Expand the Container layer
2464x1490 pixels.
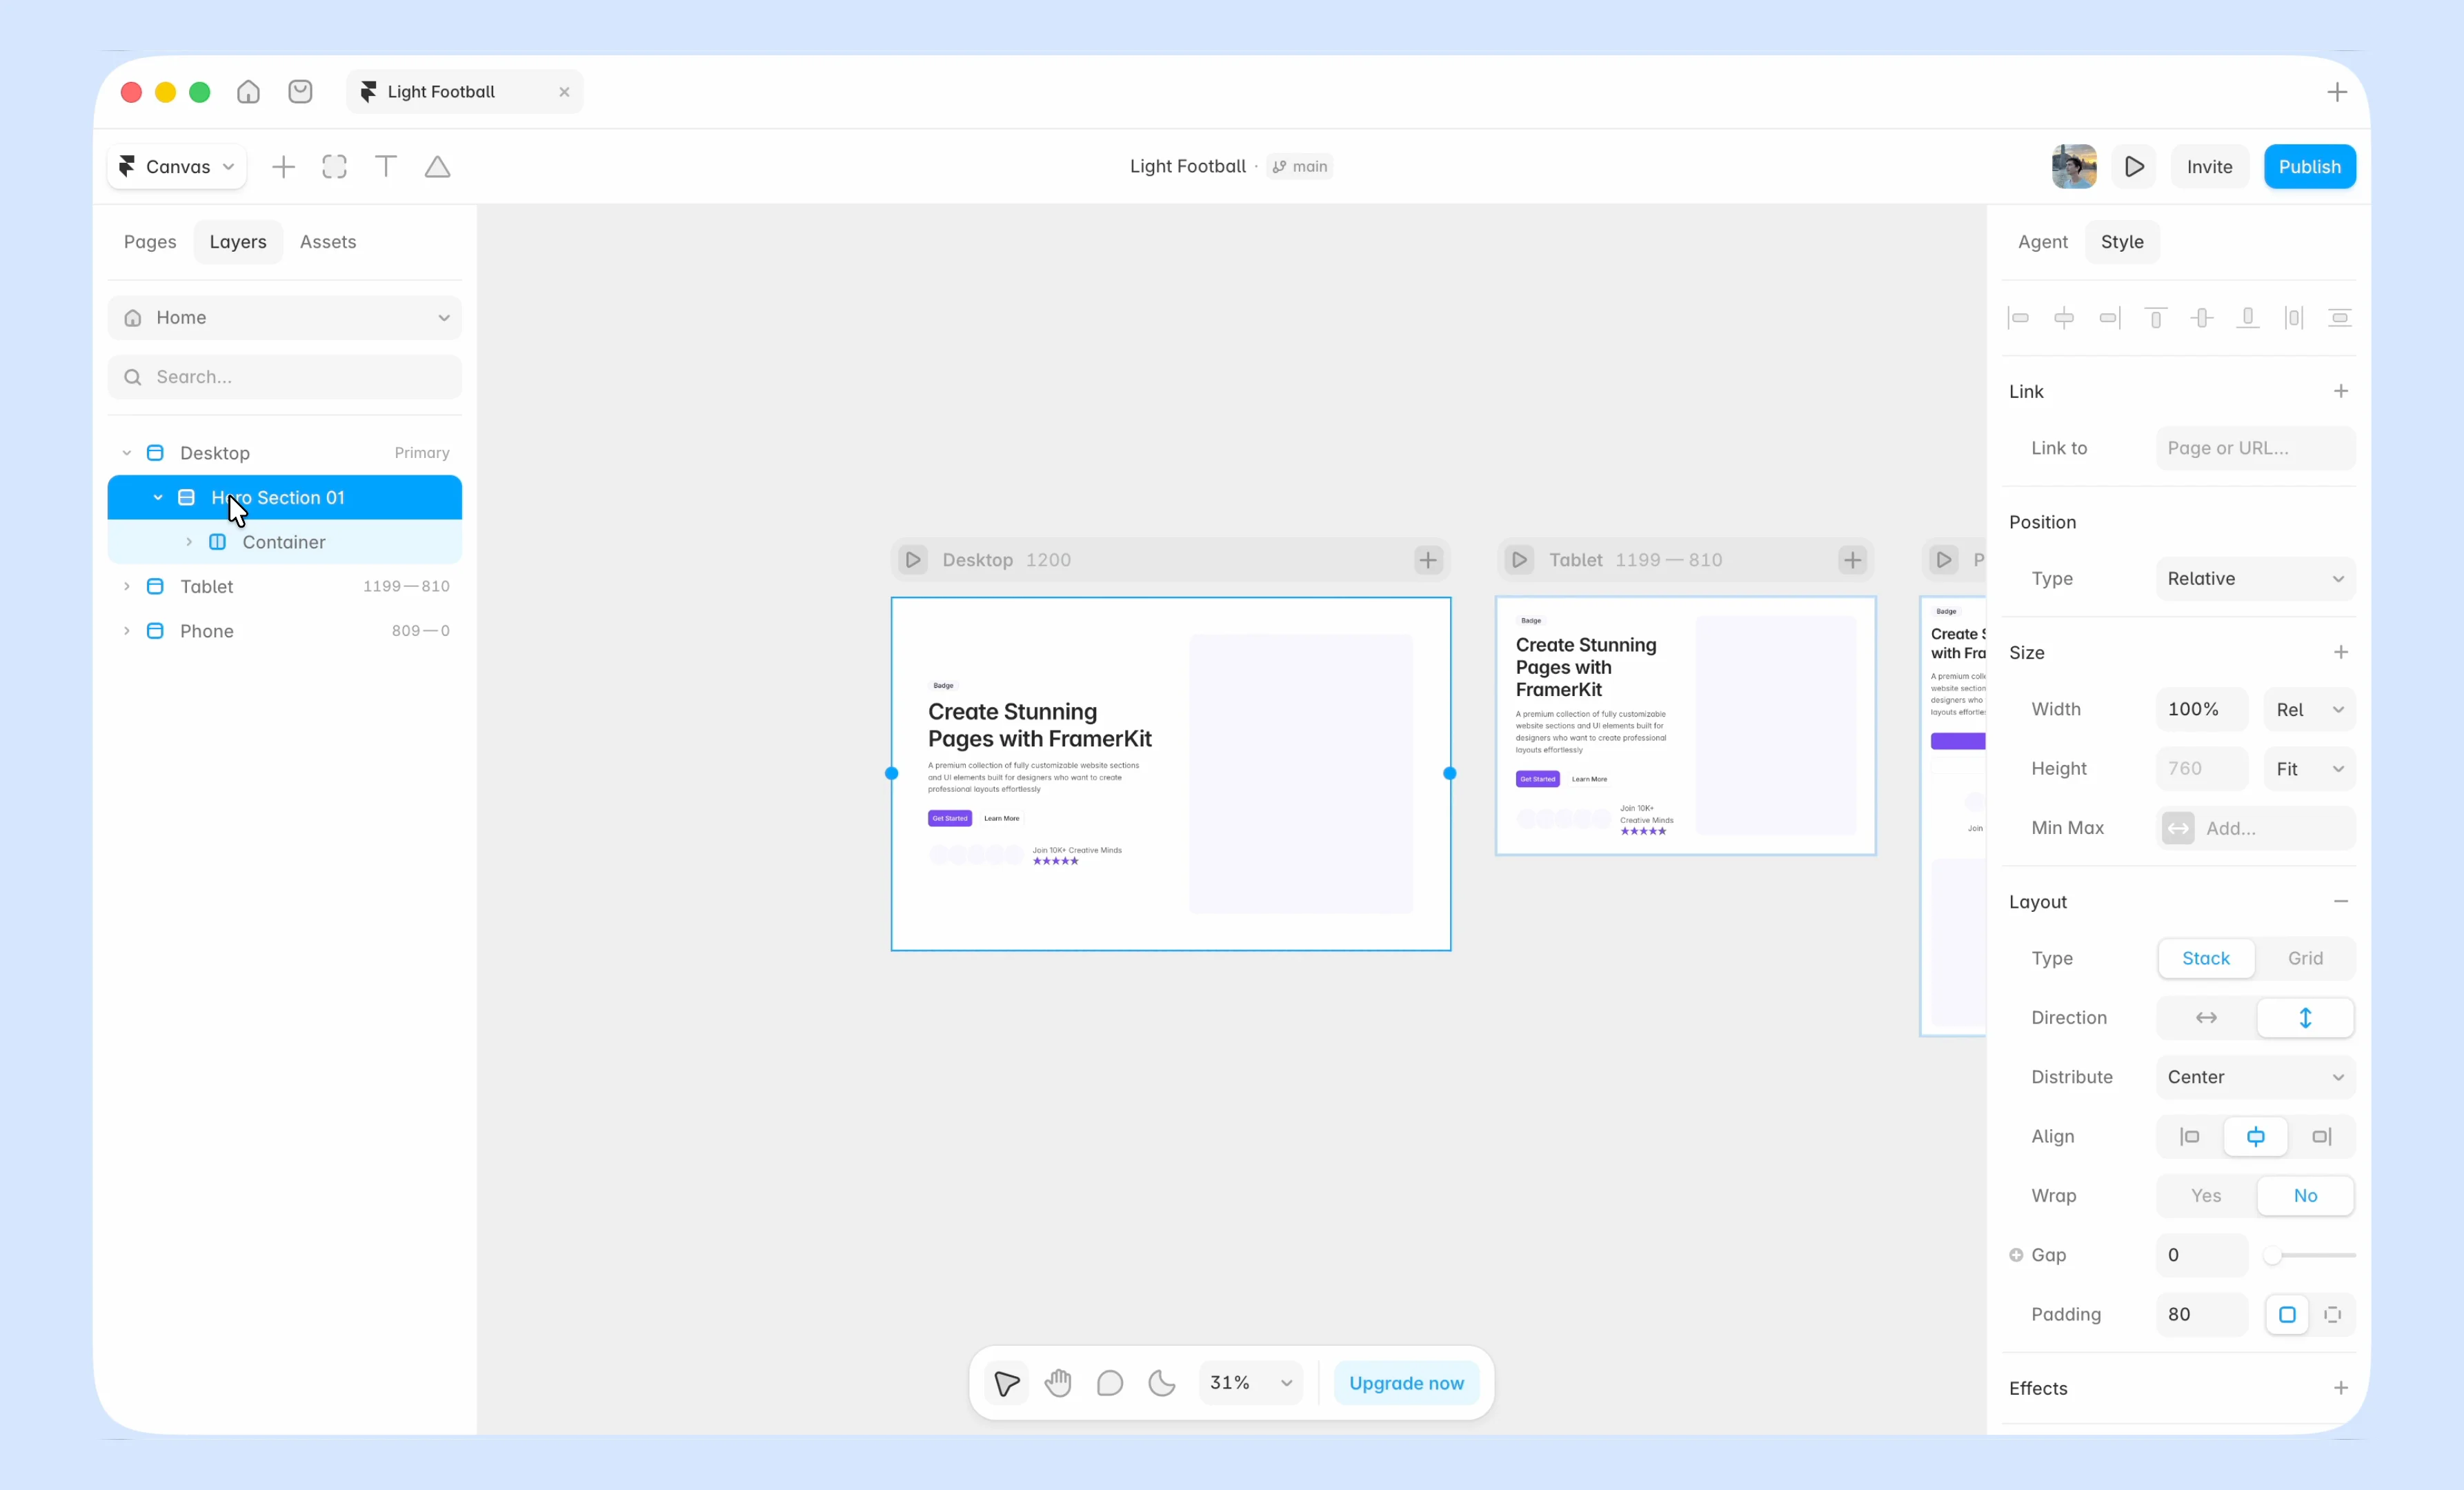point(189,542)
